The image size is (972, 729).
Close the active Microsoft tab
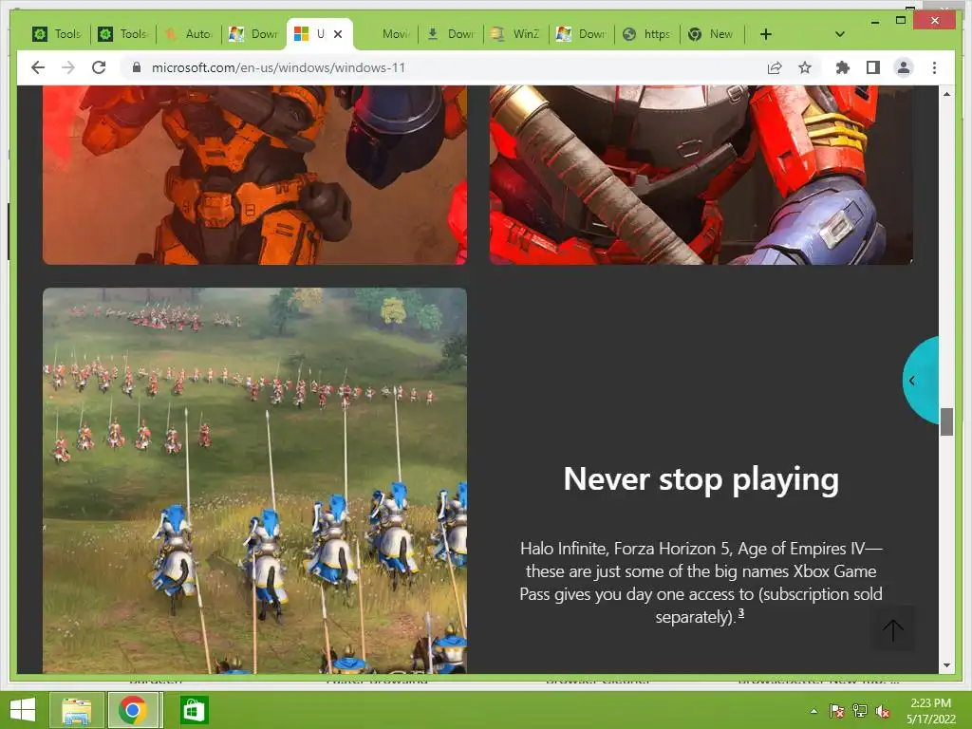338,34
